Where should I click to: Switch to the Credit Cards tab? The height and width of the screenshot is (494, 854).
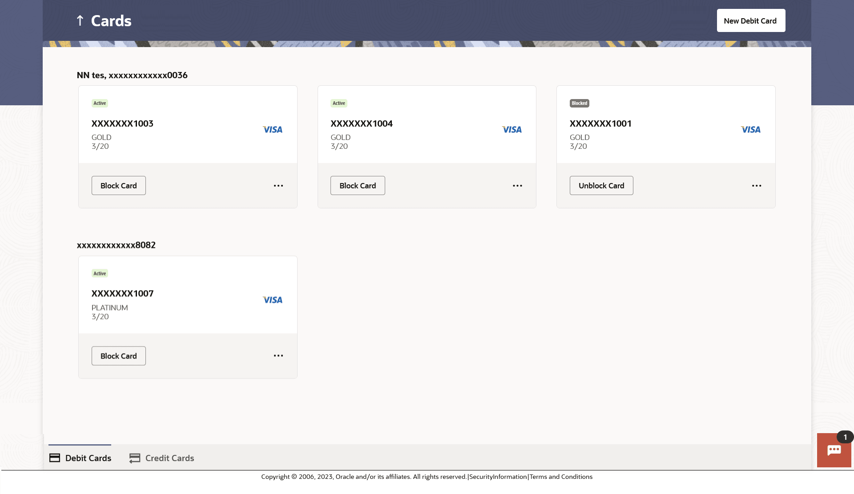click(169, 458)
